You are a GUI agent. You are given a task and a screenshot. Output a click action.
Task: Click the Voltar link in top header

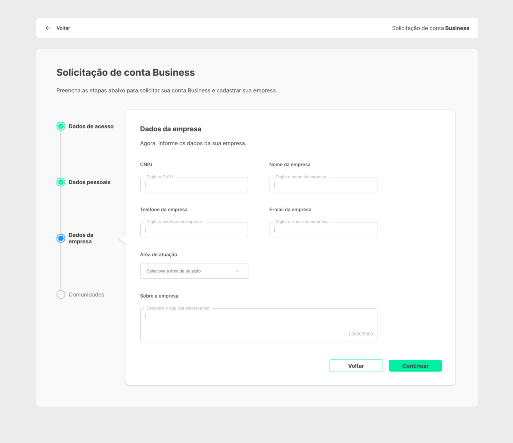(63, 28)
